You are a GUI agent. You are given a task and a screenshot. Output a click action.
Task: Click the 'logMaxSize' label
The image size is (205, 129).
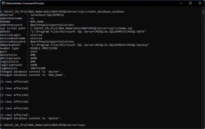(x=9, y=68)
